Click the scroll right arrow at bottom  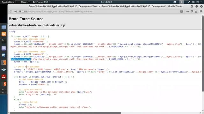201,113
